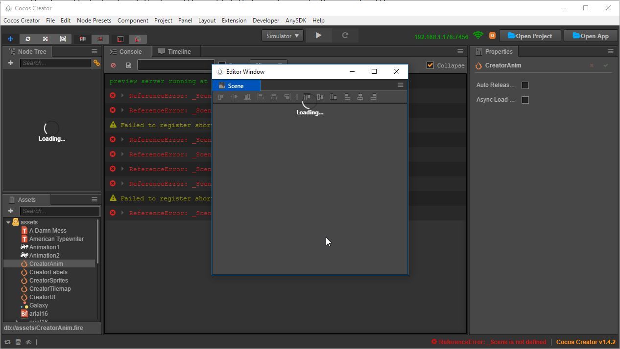Select the Scale transform tool
Screen dimensions: 620x349
click(x=46, y=39)
